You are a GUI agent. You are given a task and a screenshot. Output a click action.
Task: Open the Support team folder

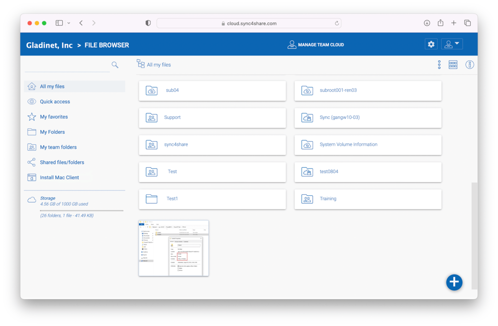[212, 118]
